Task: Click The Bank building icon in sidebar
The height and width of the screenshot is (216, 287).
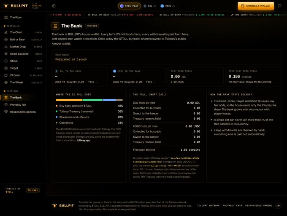Action: coord(6,98)
